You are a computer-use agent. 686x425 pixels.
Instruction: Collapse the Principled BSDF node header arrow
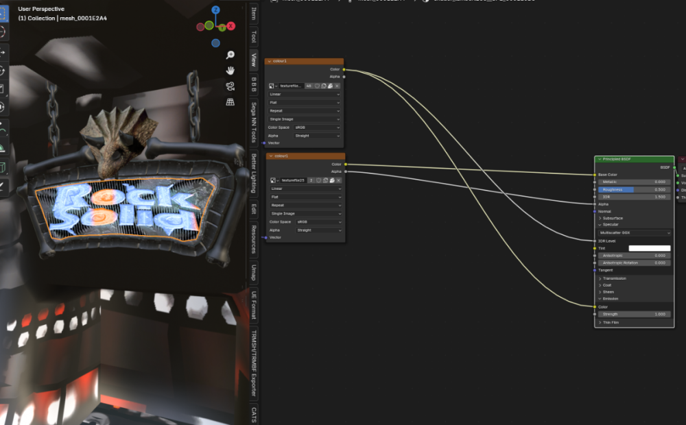tap(600, 159)
